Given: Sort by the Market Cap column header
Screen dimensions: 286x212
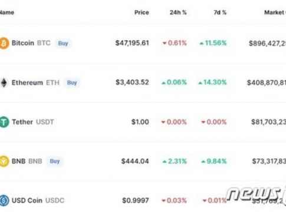Looking at the screenshot, I should [x=275, y=12].
